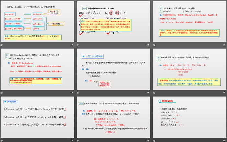Select slide 18 随堂训练 thumbnail
Image resolution: width=227 pixels, height=142 pixels.
click(189, 116)
